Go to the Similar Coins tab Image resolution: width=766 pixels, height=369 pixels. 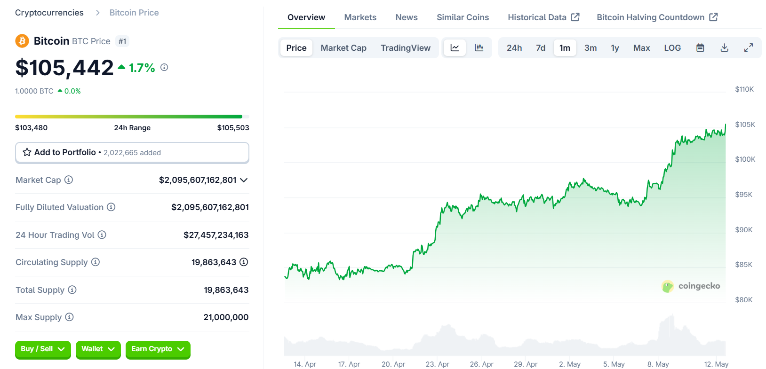463,17
